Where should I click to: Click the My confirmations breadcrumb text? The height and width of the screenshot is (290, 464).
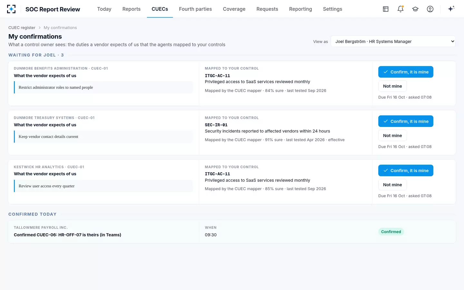(60, 28)
